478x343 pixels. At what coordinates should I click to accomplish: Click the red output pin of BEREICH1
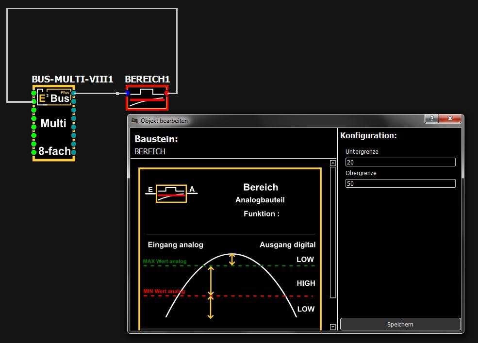pos(166,93)
